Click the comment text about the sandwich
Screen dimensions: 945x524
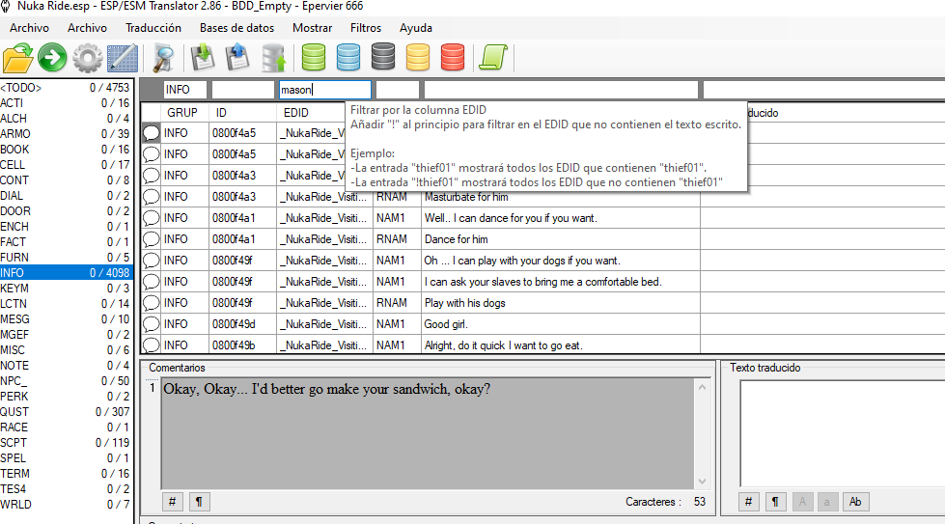pos(326,389)
